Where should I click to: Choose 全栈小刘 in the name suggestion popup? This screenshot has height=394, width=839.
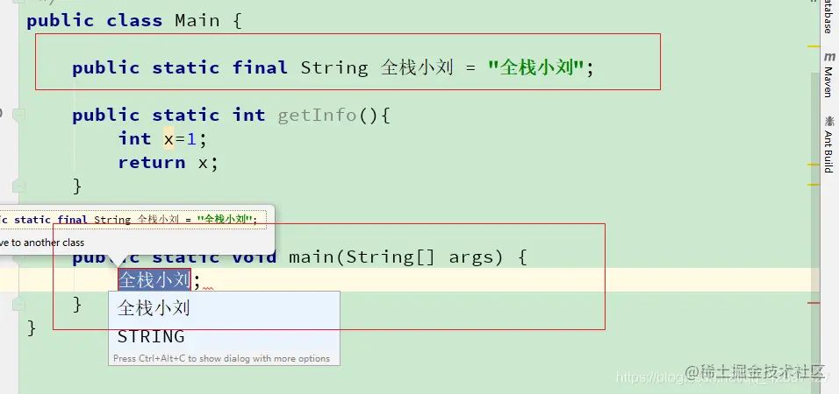tap(224, 308)
